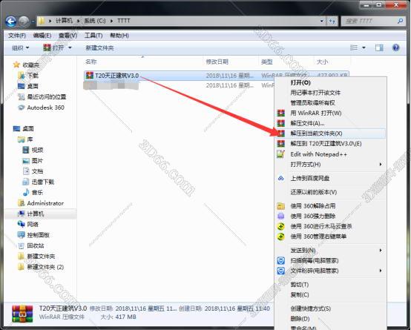Click the 收藏夹 star icon
Image resolution: width=411 pixels, height=330 pixels.
pos(16,65)
